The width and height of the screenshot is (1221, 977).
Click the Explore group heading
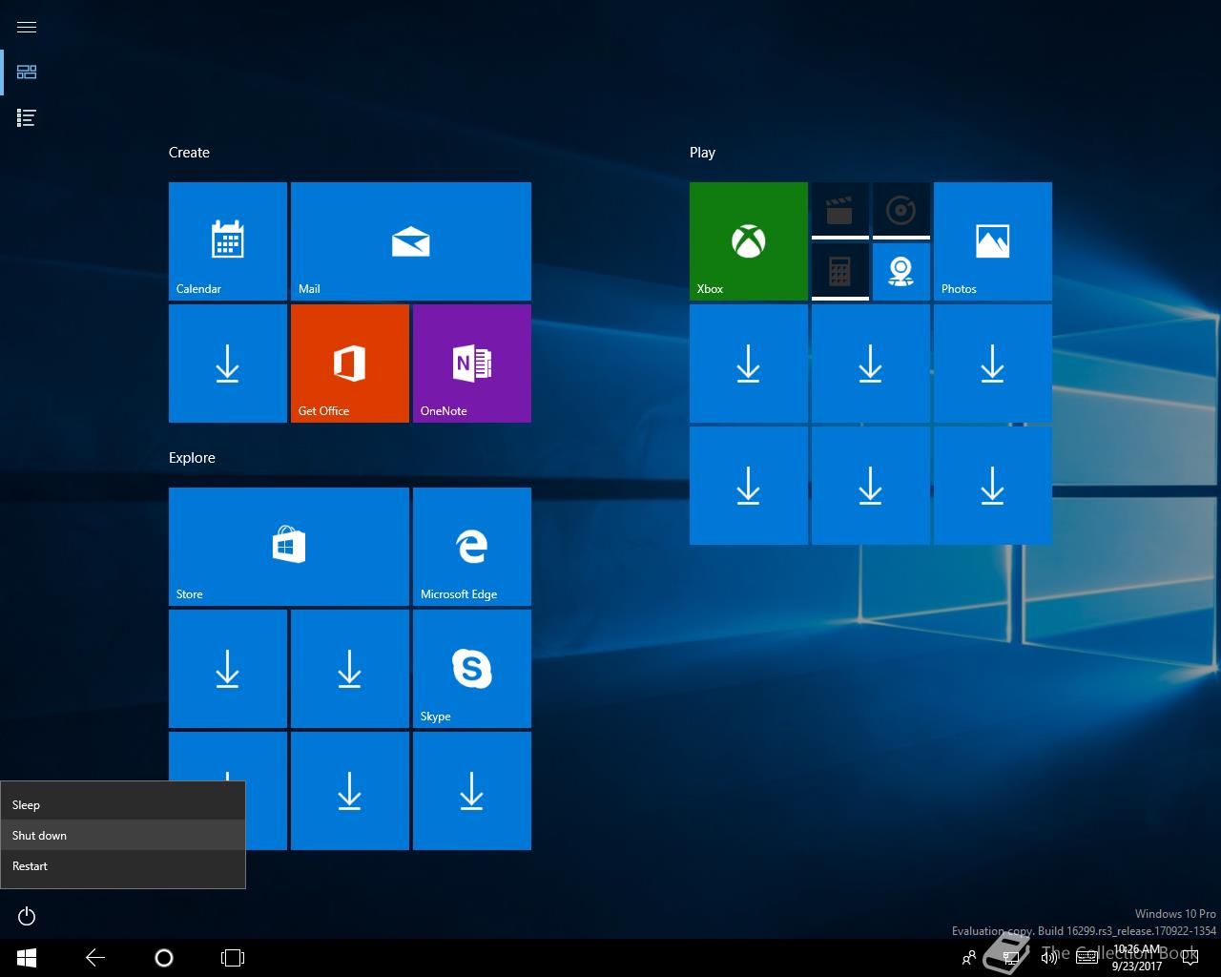[192, 458]
